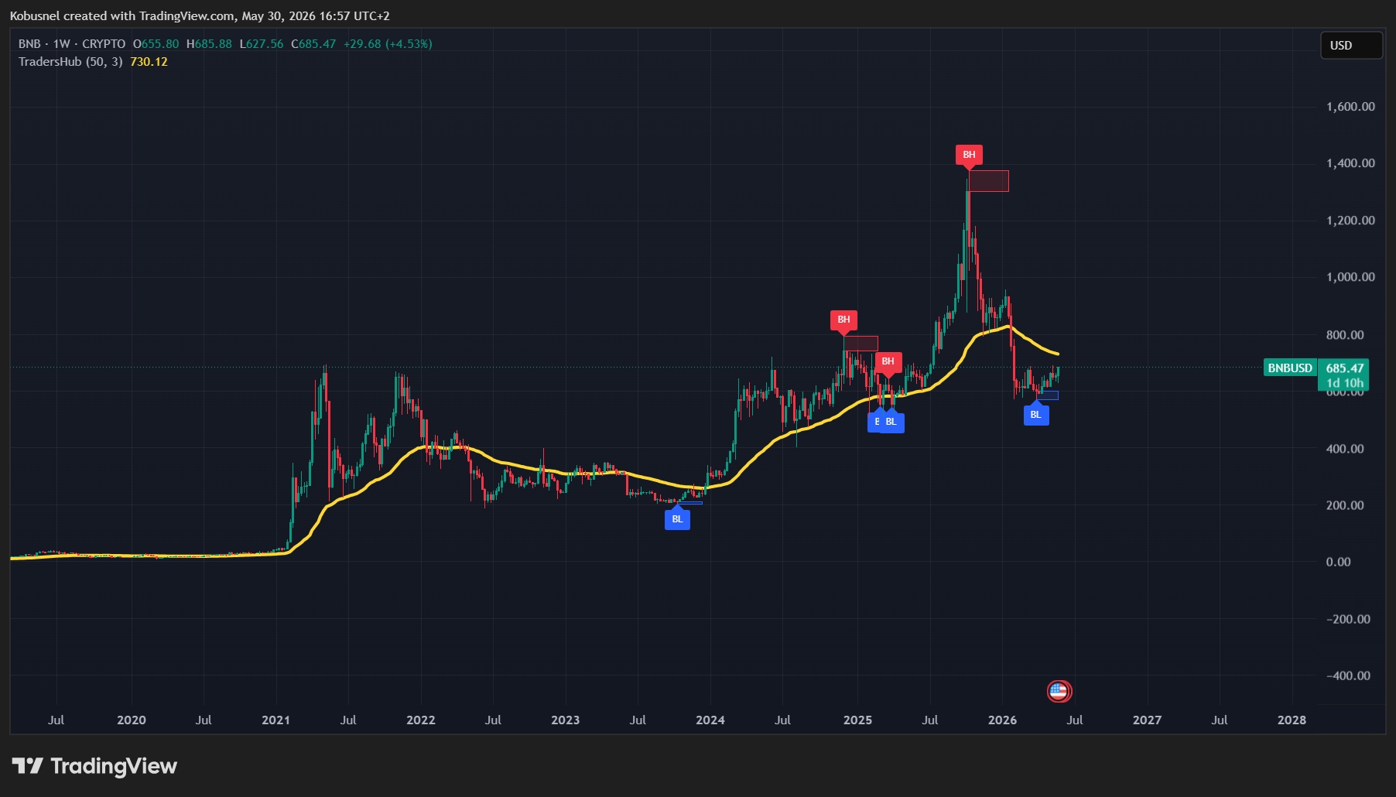Click the 1,400.00 price axis label
1396x797 pixels.
1350,163
